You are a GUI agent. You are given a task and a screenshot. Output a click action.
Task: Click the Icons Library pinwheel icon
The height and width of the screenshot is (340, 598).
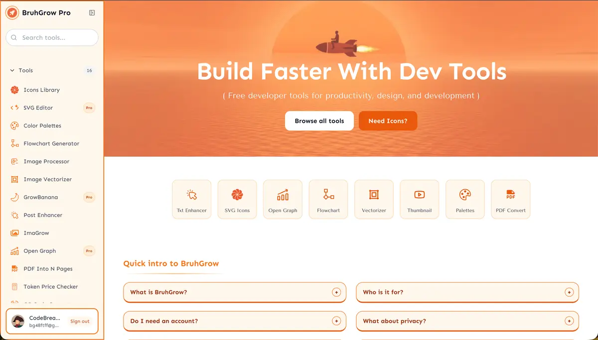[x=14, y=90]
